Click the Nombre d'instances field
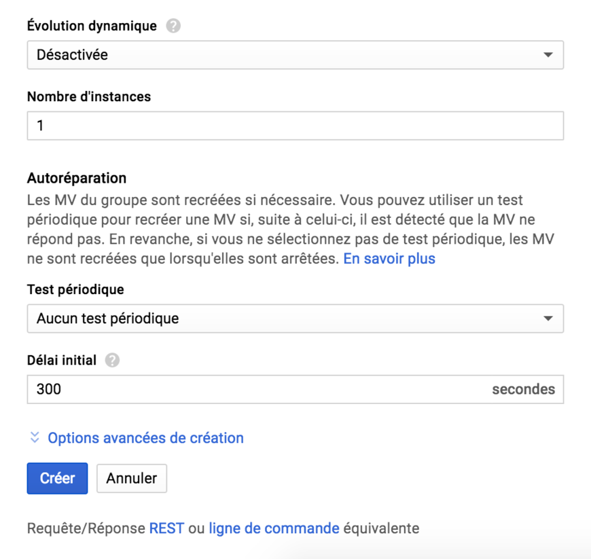591x559 pixels. point(295,126)
